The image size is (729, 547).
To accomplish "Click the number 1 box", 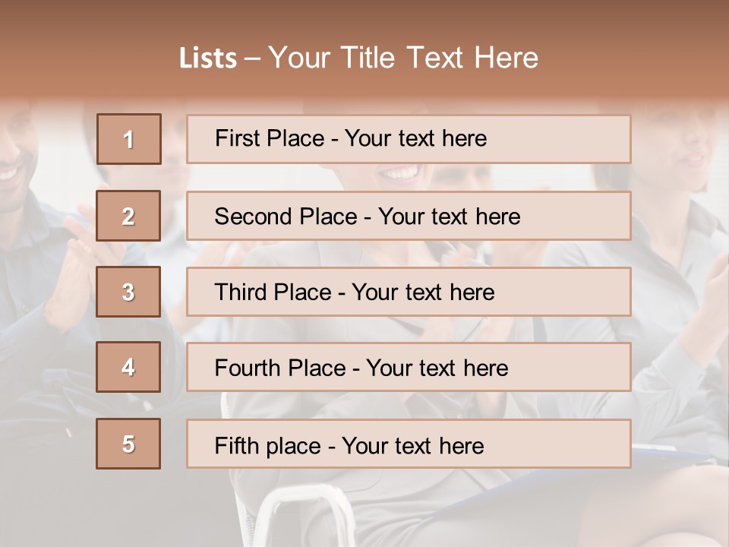I will point(128,139).
